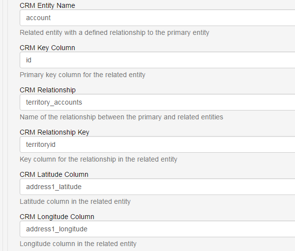Click the "CRM Key Column" label

point(47,48)
